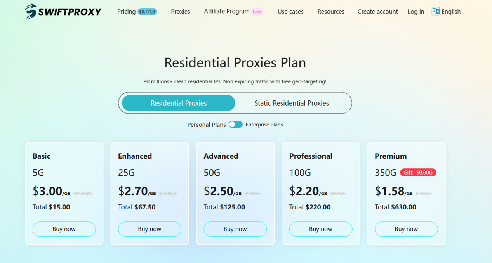The image size is (492, 263).
Task: Click the Create account link
Action: pyautogui.click(x=377, y=12)
